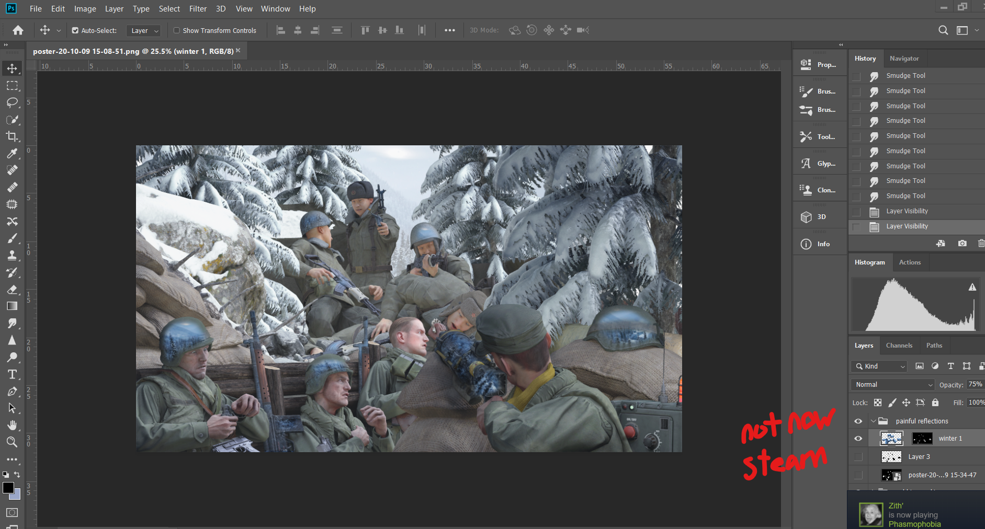This screenshot has width=985, height=529.
Task: Click the black foreground color swatch
Action: (x=7, y=487)
